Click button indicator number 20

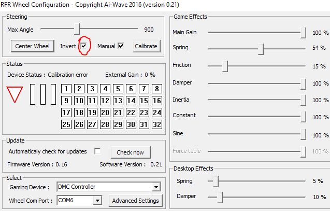[x=105, y=112]
